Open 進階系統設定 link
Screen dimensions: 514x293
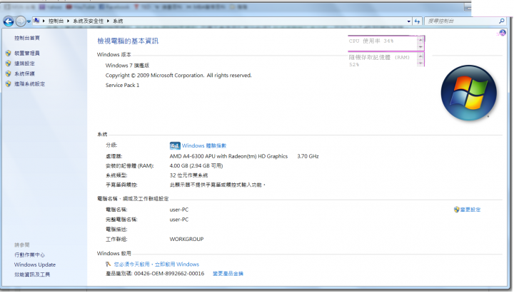tap(29, 84)
